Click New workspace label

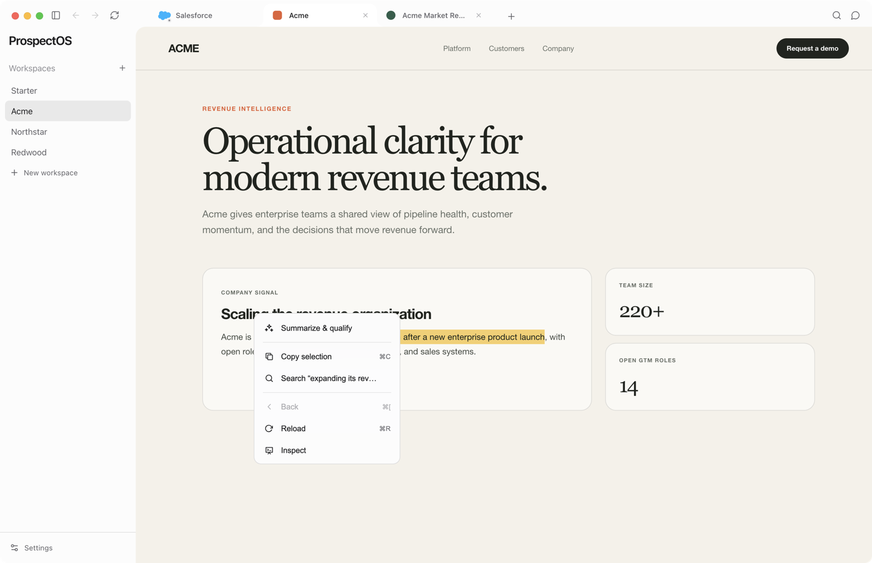tap(50, 173)
